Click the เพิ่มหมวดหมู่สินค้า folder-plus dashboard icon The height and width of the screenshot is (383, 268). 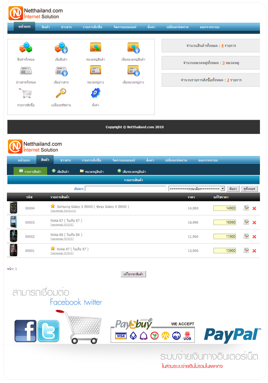click(x=133, y=48)
